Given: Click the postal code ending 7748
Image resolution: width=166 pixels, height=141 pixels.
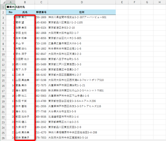Looking at the screenshot, I should click(x=41, y=112).
